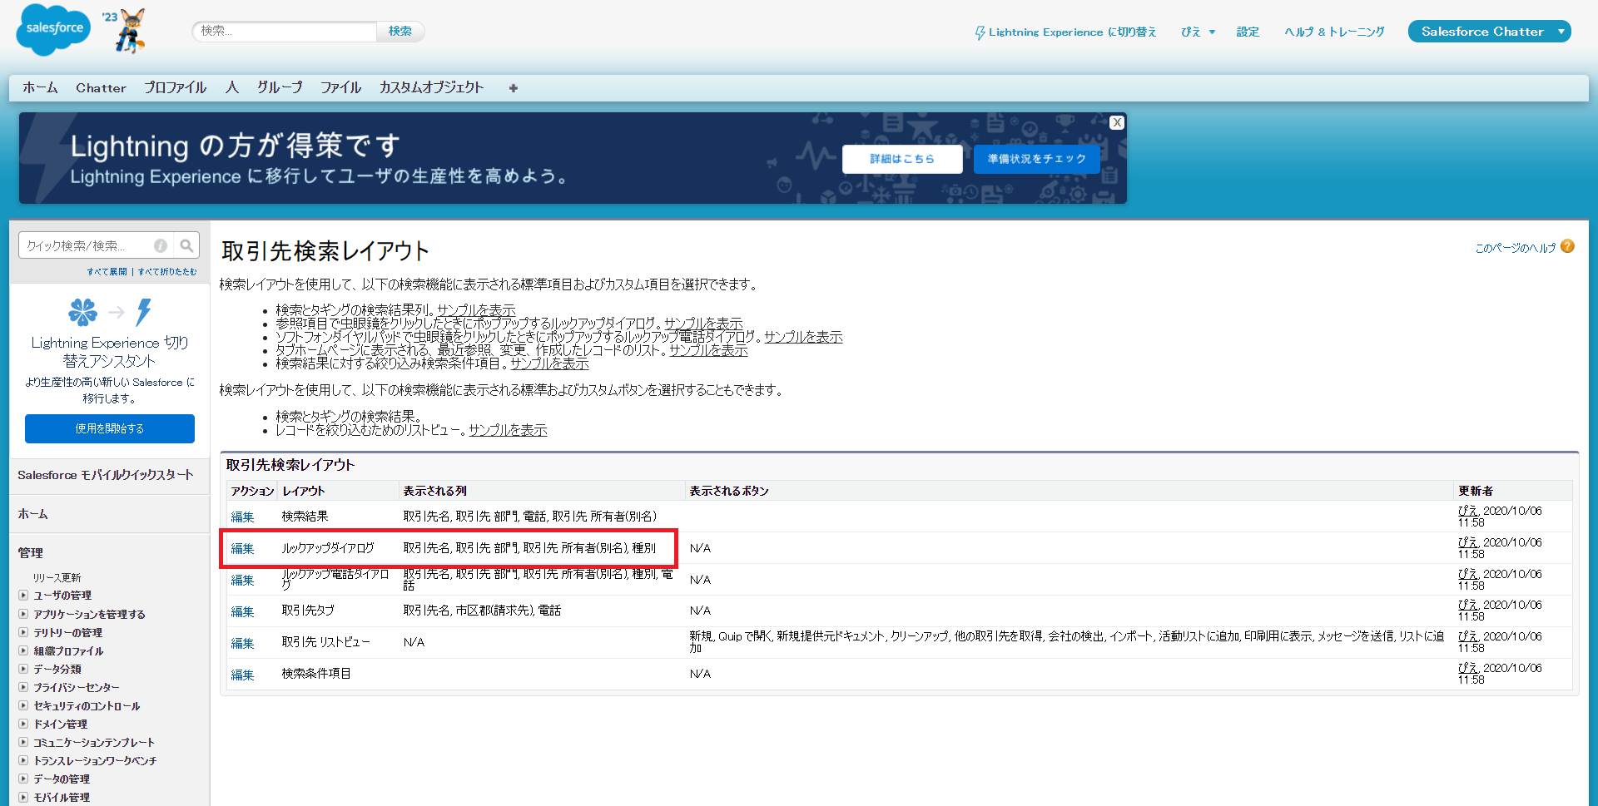Open the Salesforce Chatter app menu
This screenshot has height=806, width=1598.
(1490, 32)
